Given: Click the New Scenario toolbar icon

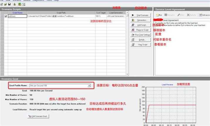Looking at the screenshot, I should pos(1,4).
